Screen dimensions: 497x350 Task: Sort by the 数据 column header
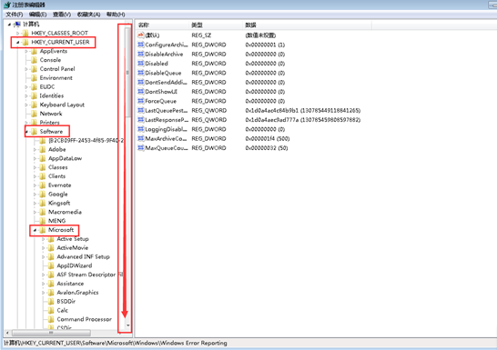pyautogui.click(x=308, y=25)
